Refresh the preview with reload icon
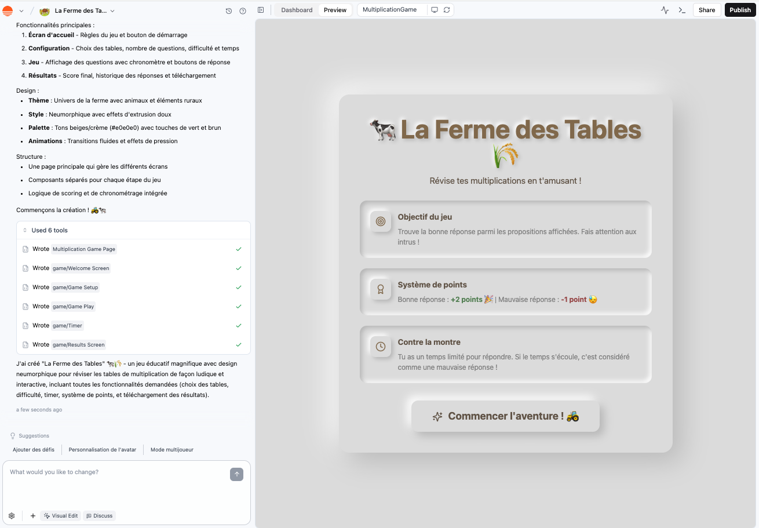759x528 pixels. (x=447, y=10)
